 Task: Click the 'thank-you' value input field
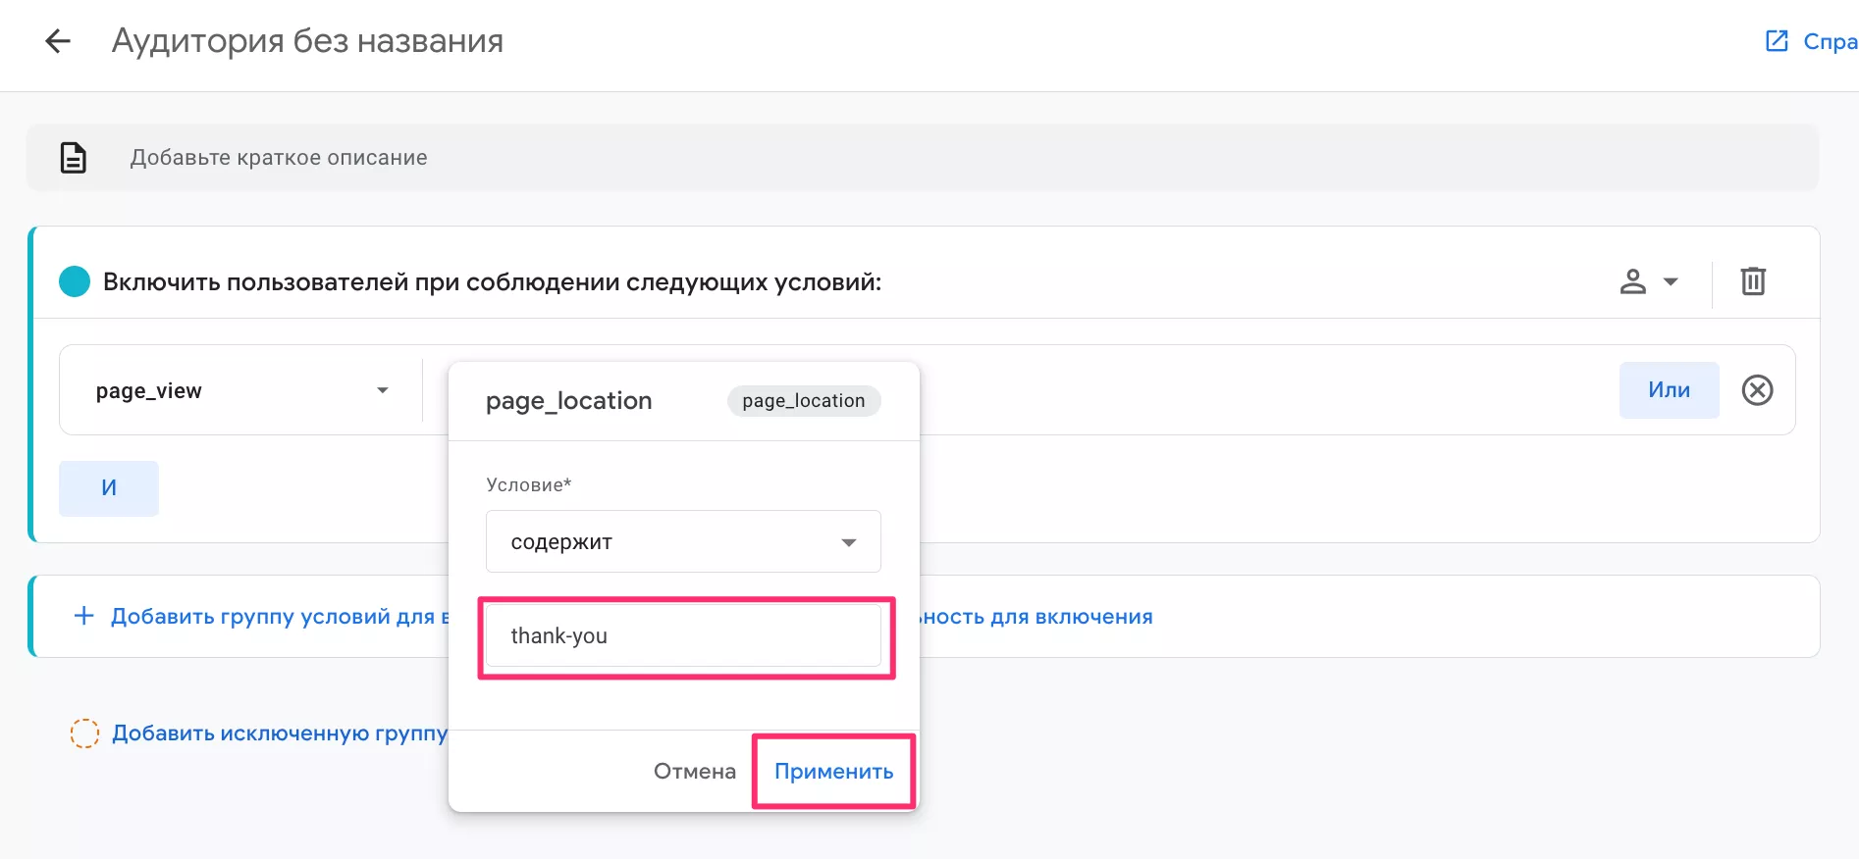pos(683,636)
